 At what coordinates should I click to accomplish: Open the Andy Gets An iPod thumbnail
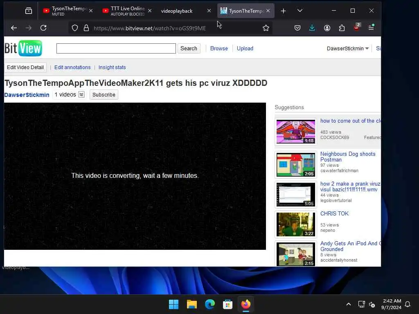pyautogui.click(x=295, y=254)
